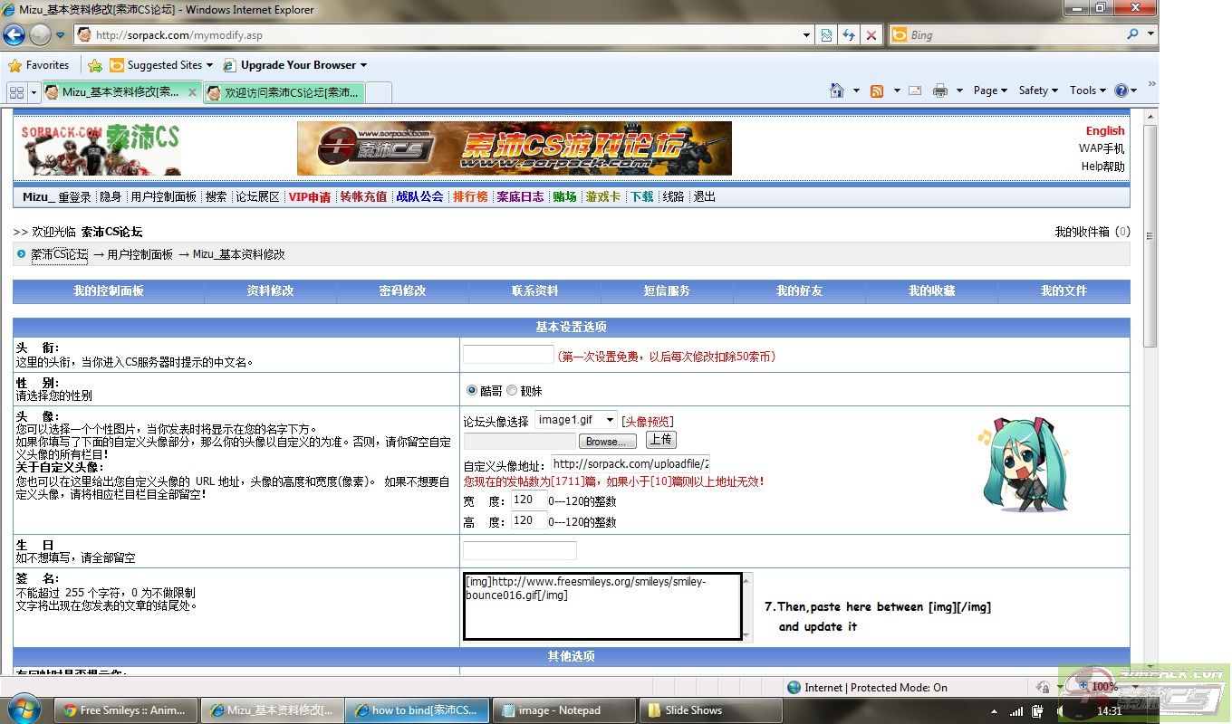Open the Home page icon
1232x724 pixels.
(x=837, y=90)
